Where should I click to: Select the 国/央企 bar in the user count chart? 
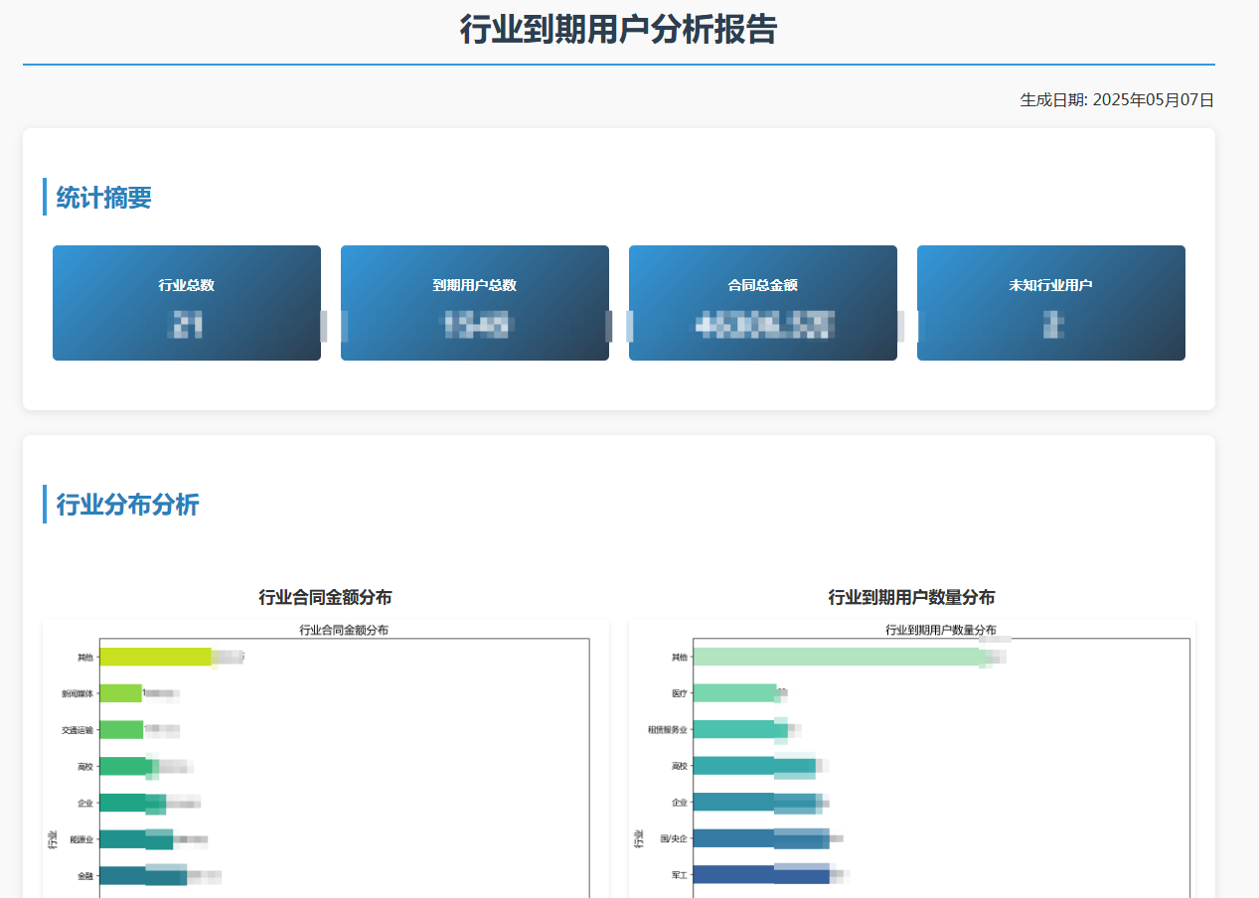(x=761, y=839)
